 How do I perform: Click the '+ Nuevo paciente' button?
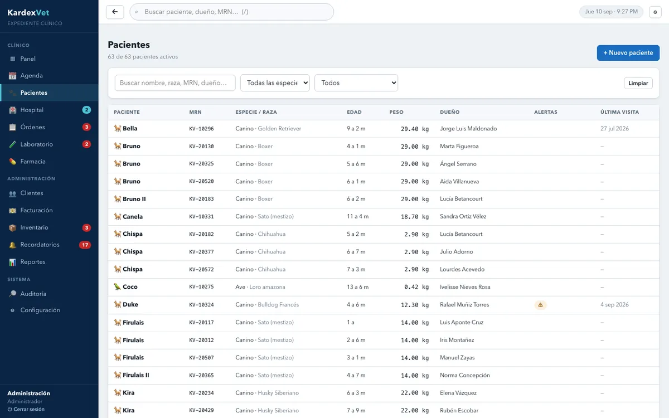click(x=628, y=53)
